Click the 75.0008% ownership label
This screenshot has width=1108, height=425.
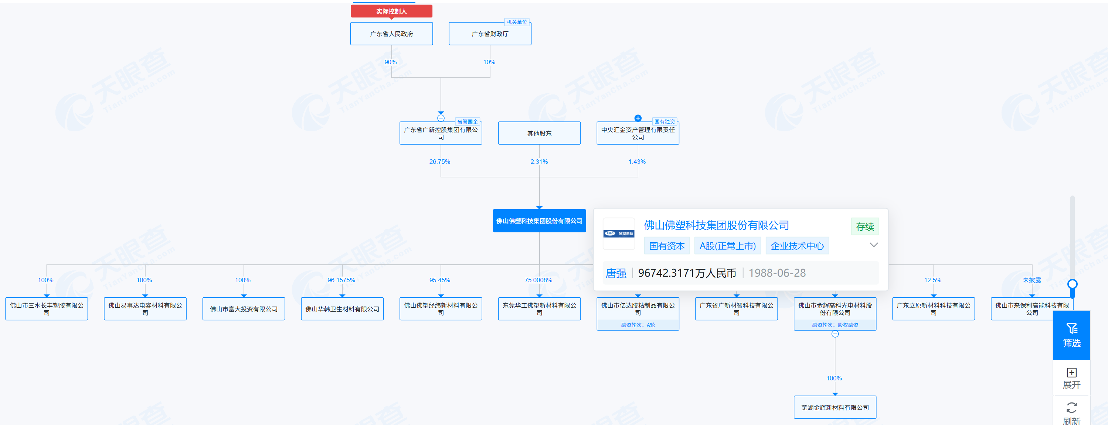pos(538,280)
